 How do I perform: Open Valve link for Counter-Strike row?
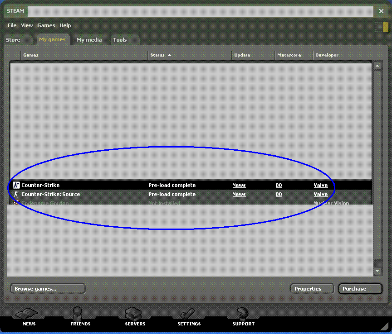coord(321,185)
